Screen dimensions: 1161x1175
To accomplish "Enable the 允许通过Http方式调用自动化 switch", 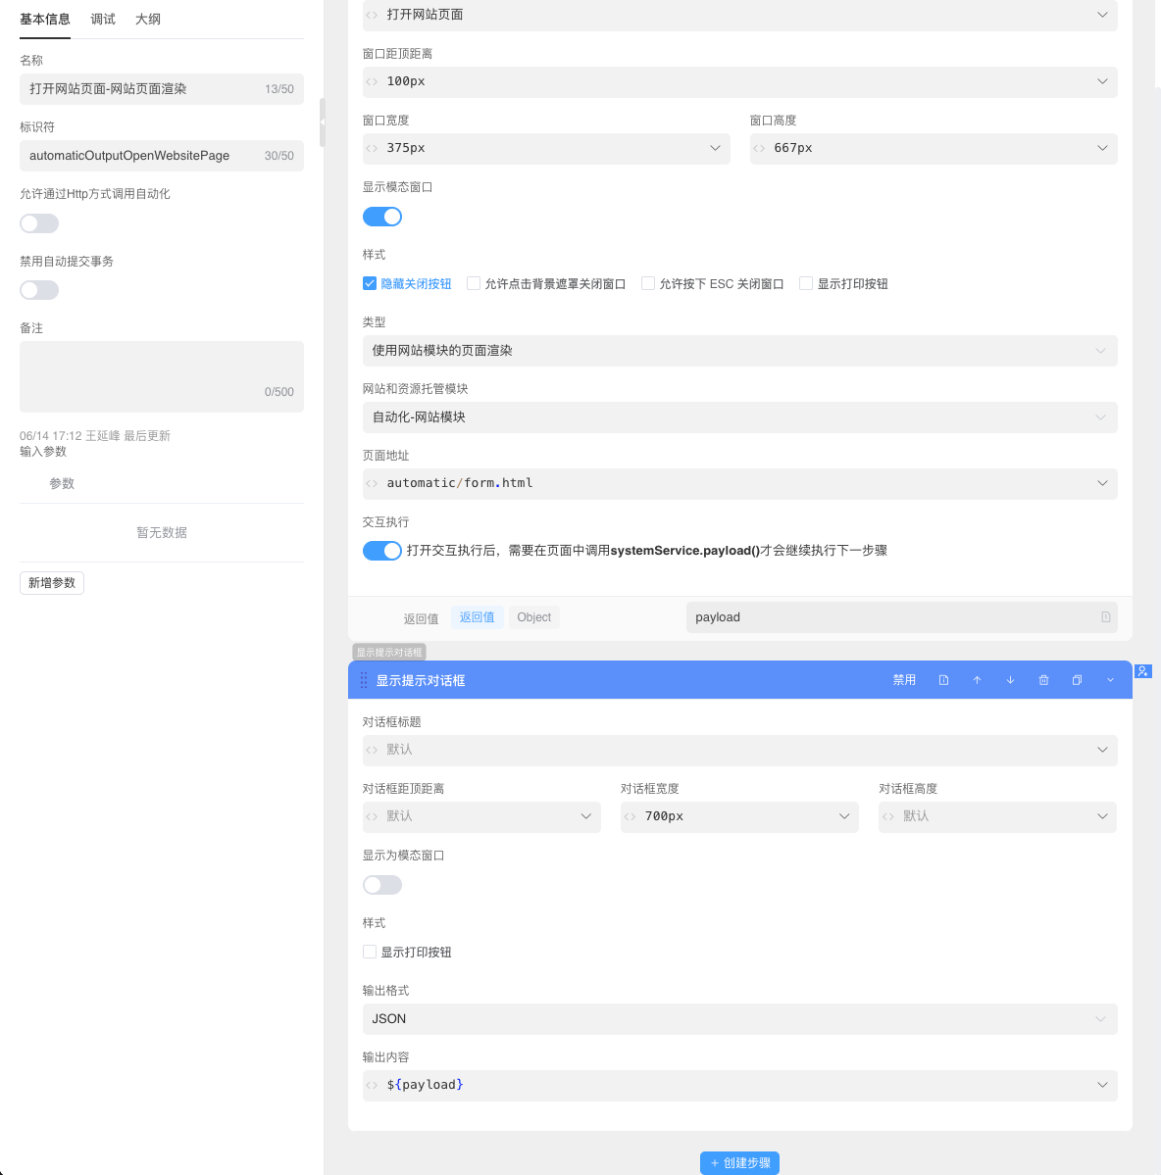I will click(x=39, y=223).
